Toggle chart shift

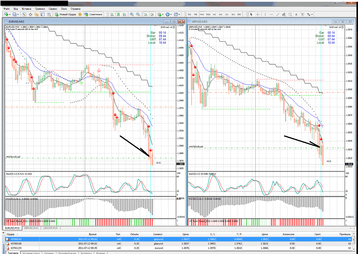click(x=152, y=14)
